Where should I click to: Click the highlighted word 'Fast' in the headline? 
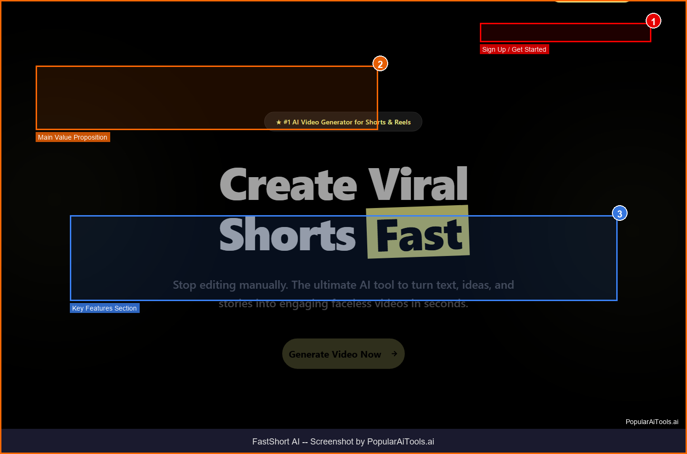(418, 235)
